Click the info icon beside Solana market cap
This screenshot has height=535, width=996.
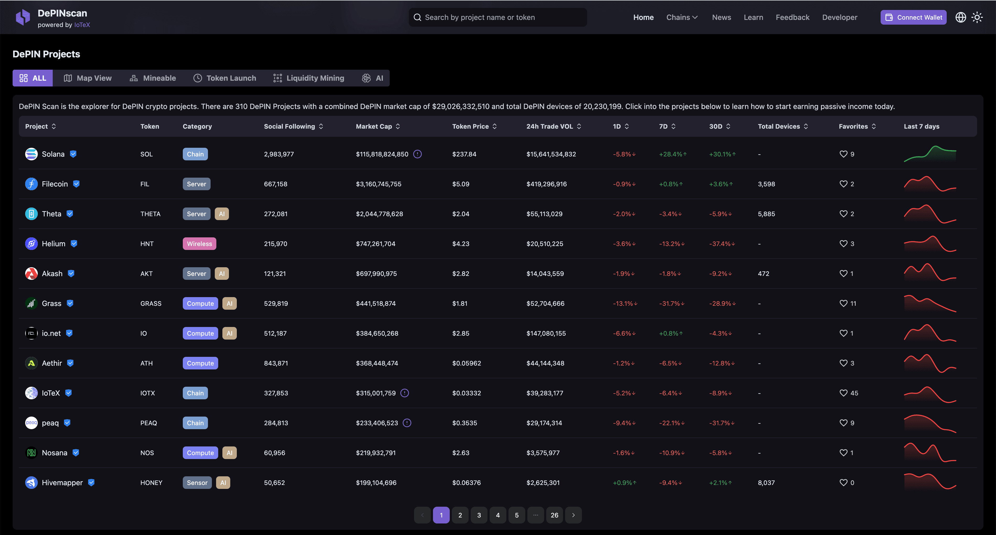pyautogui.click(x=417, y=154)
